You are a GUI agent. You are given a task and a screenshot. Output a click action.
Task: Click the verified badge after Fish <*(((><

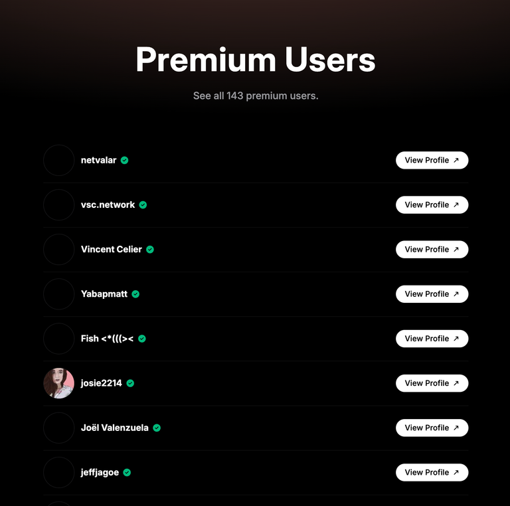(142, 339)
